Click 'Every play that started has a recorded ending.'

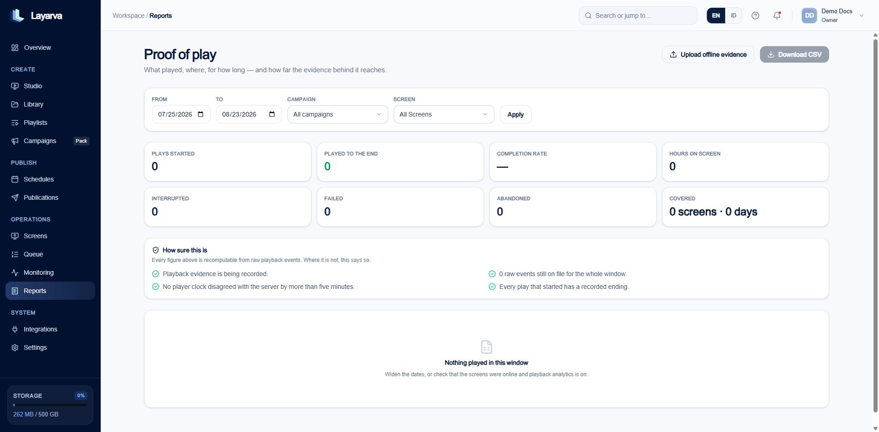pyautogui.click(x=564, y=287)
